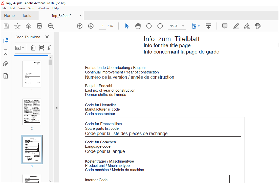Rotate page counterclockwise icon

49,48
